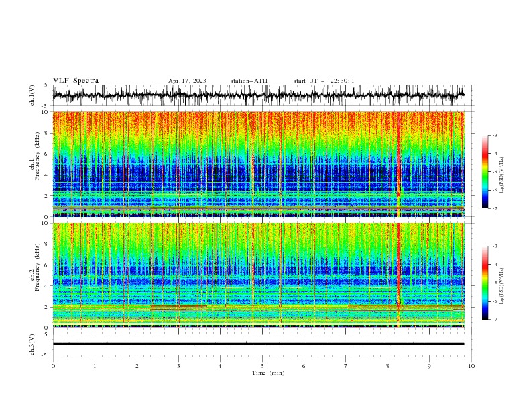Click the ch.2 color bar 'log(PSD)(V²/Hz)' label
The height and width of the screenshot is (411, 531).
pos(502,286)
